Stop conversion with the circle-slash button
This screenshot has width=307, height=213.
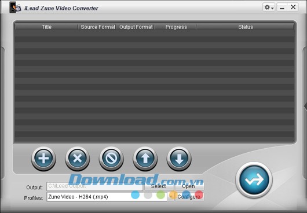coord(111,159)
